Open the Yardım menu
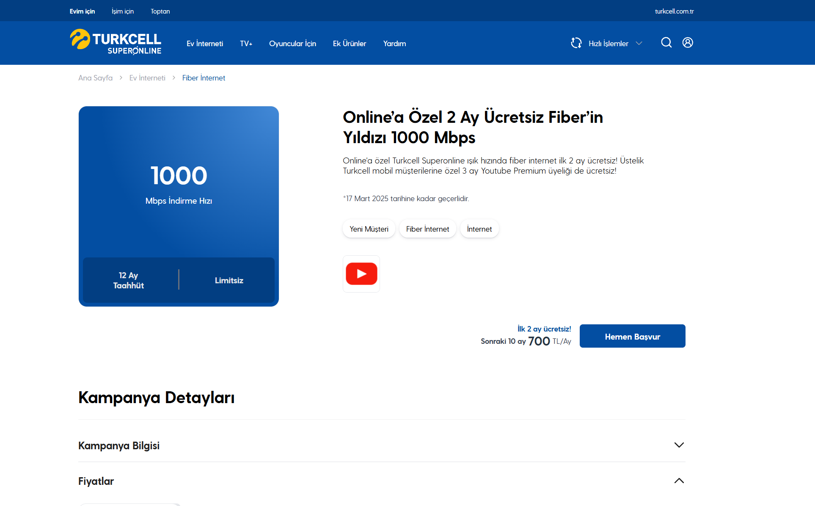This screenshot has height=506, width=815. tap(395, 44)
